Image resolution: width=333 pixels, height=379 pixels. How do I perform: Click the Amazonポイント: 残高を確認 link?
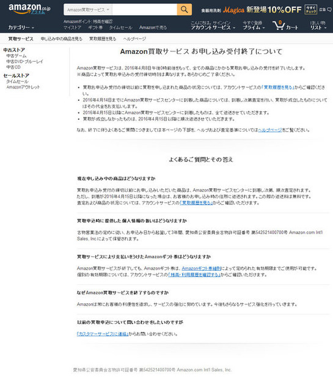[88, 21]
